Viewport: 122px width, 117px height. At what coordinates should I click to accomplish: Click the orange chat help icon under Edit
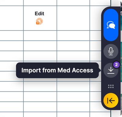tap(39, 21)
